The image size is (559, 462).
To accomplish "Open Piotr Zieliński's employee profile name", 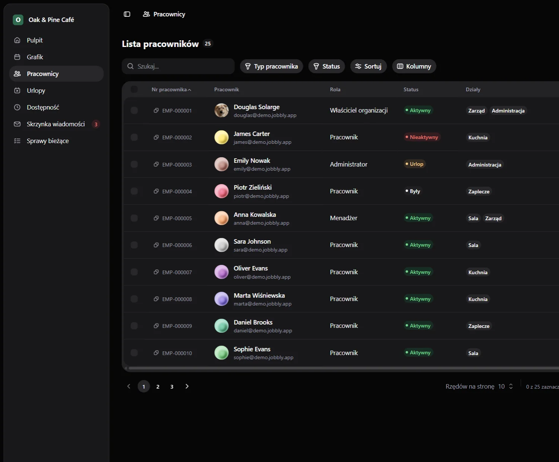I will click(x=253, y=187).
